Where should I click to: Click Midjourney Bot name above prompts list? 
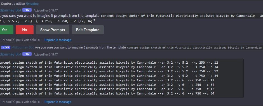[x=11, y=54]
